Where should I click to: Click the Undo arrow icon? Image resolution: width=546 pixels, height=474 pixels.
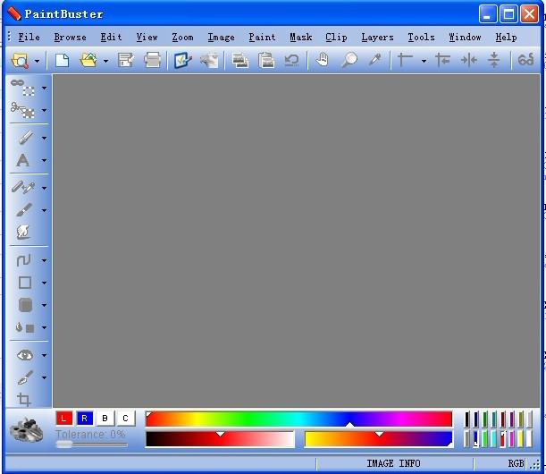[291, 60]
